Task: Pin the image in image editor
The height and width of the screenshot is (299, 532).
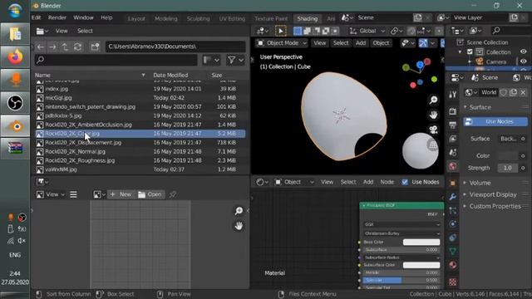Action: click(173, 194)
